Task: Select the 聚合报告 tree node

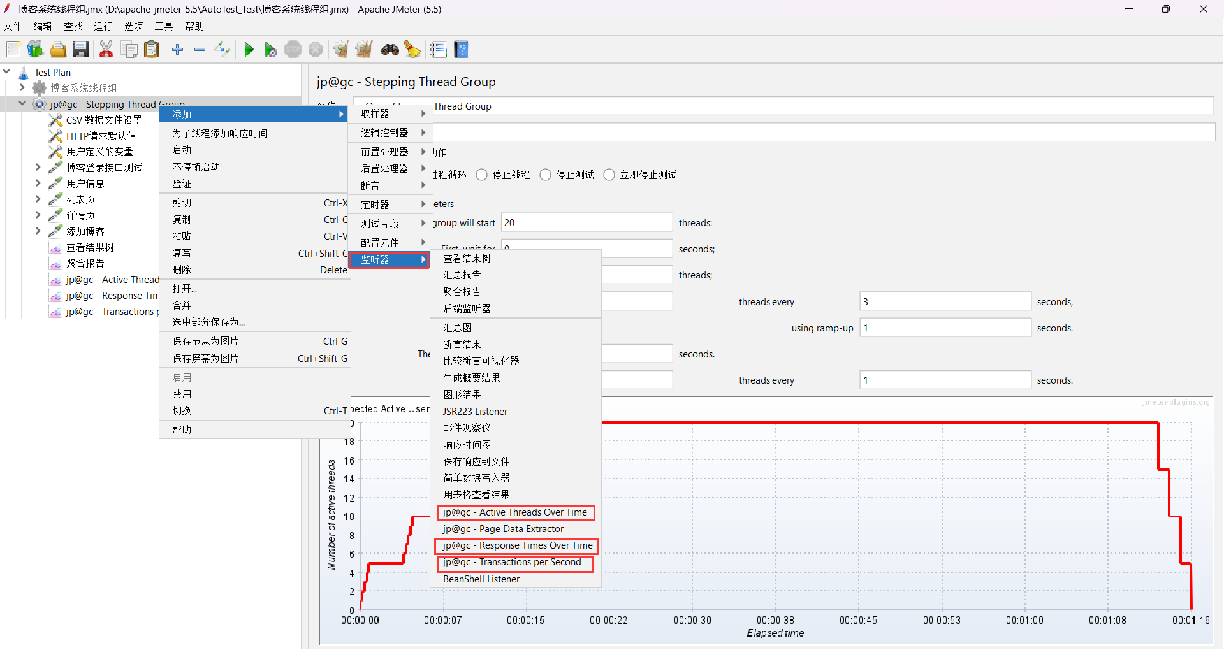Action: click(85, 263)
